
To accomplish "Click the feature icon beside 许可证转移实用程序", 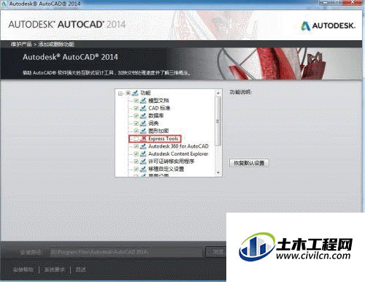I will 143,161.
